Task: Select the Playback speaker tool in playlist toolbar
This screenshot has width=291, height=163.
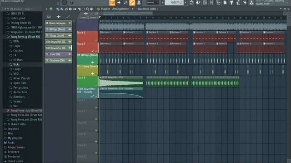Action: 92,9
